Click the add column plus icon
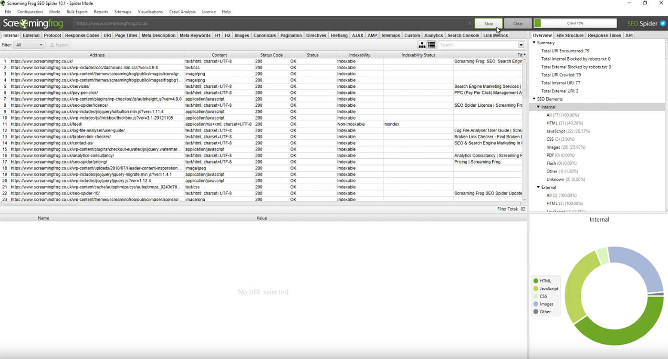668x359 pixels. (x=524, y=55)
